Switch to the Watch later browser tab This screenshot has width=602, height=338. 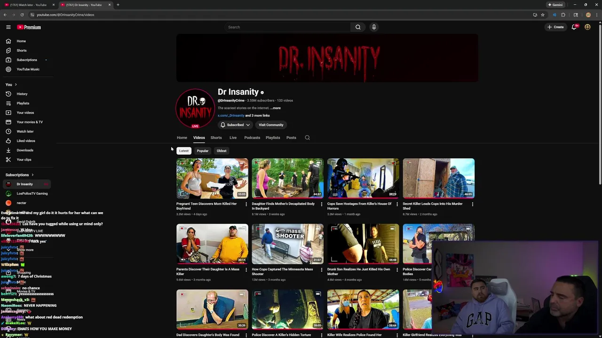(28, 5)
